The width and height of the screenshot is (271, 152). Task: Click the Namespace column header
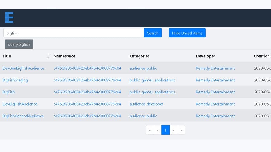64,56
